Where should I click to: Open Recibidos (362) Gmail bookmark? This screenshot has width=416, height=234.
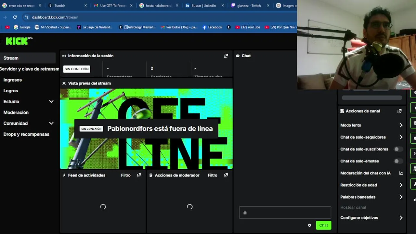[x=179, y=27]
